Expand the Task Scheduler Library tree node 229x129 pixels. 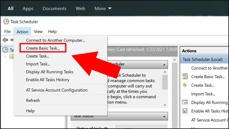[x=5, y=56]
